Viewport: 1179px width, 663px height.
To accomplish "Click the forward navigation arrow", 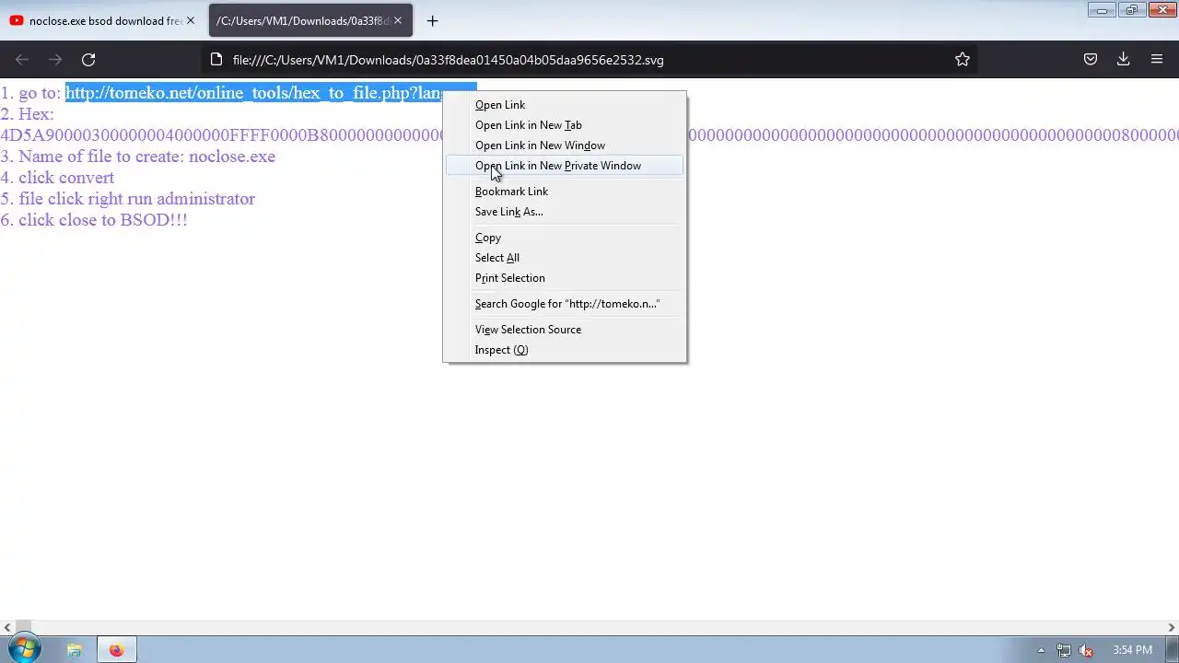I will coord(55,60).
